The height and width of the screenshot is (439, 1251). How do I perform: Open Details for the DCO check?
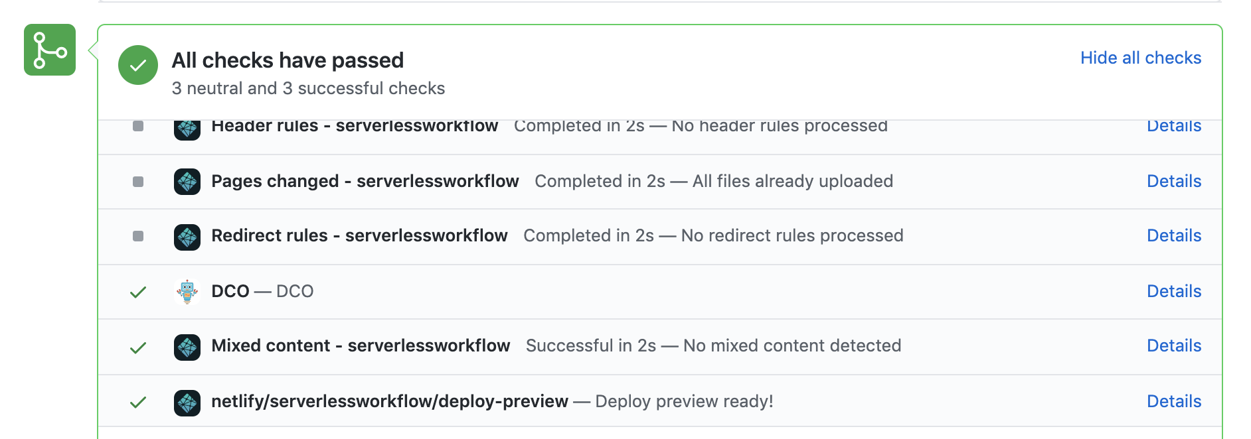[x=1174, y=291]
